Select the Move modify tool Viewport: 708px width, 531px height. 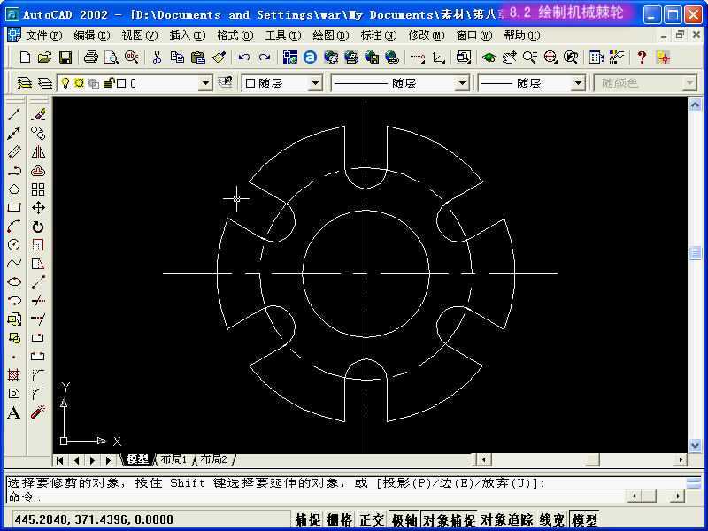[x=38, y=208]
